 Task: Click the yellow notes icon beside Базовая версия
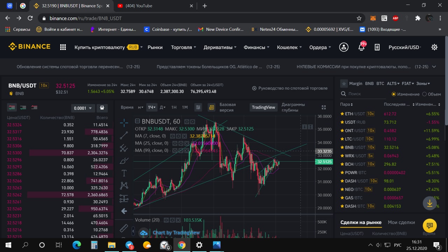[x=211, y=107]
